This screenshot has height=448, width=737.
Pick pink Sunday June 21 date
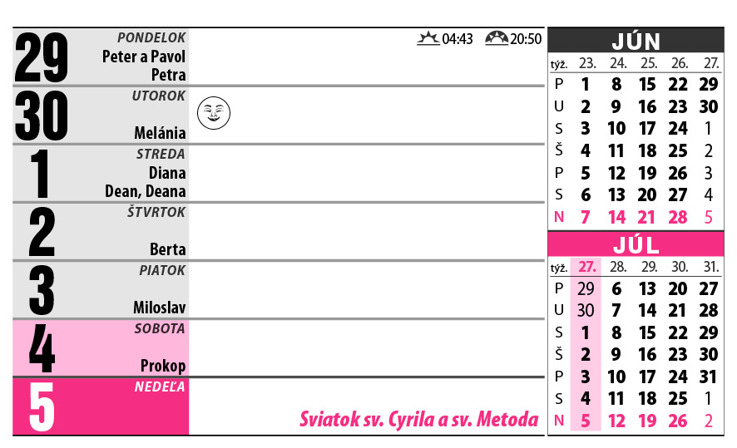(647, 217)
